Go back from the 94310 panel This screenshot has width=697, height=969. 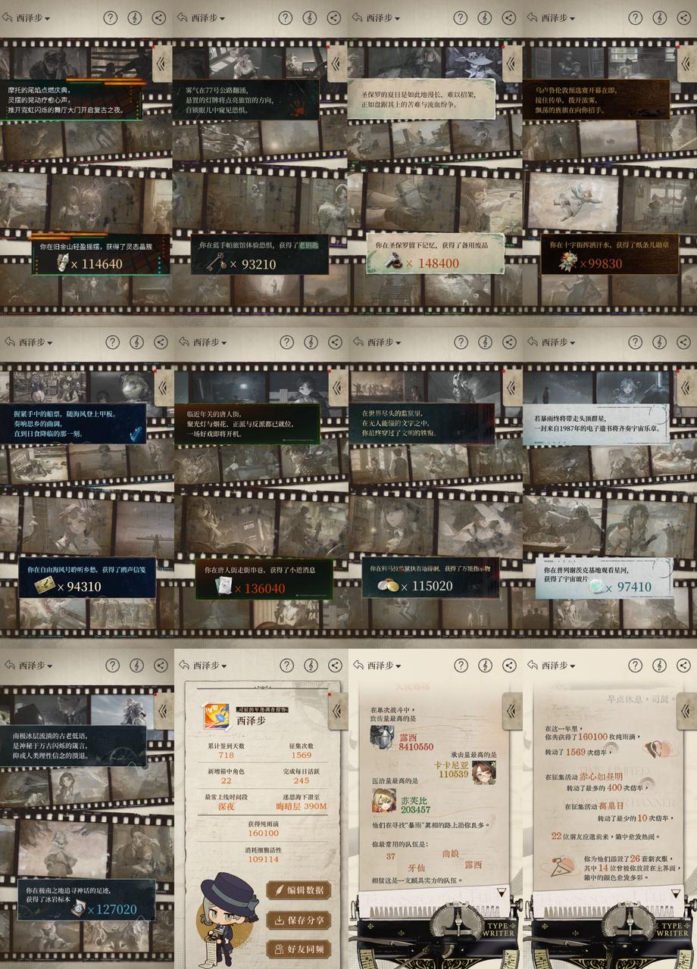point(8,341)
